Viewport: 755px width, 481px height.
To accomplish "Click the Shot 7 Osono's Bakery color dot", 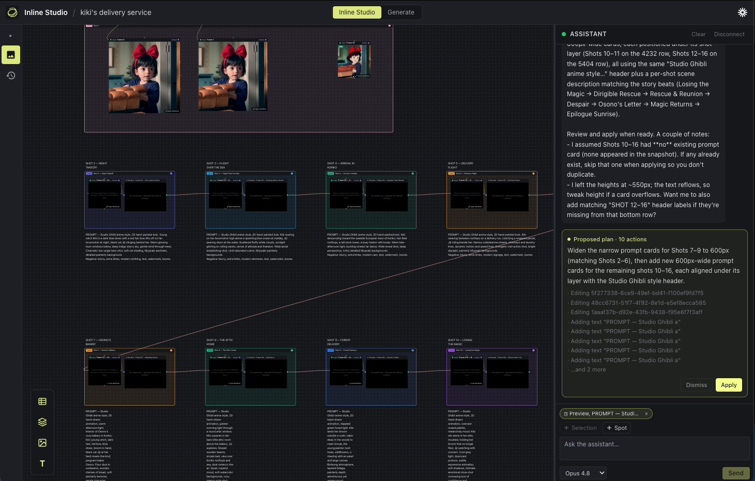I will point(171,350).
